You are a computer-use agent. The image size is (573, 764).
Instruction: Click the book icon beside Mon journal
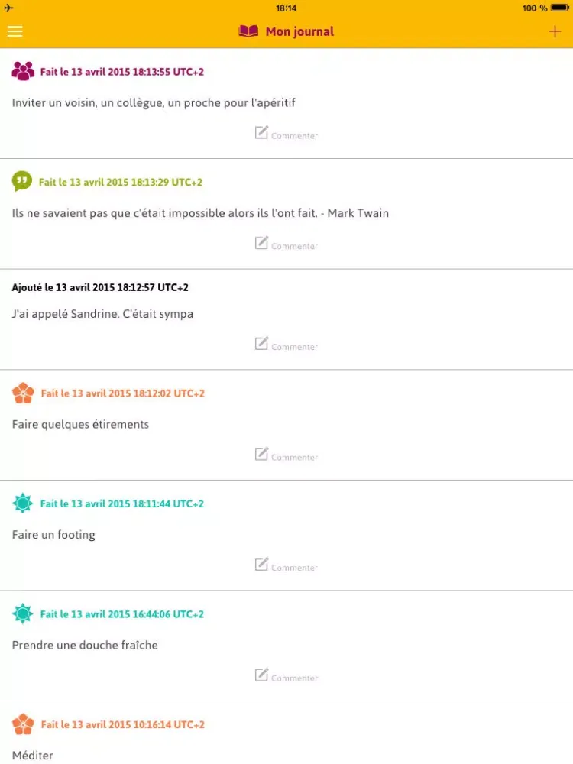248,31
